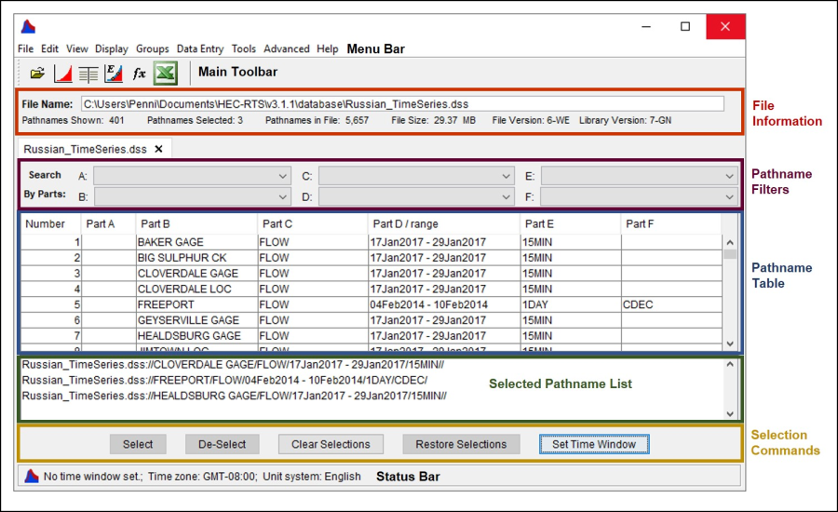Click Clear Selections button
838x512 pixels.
[x=331, y=444]
